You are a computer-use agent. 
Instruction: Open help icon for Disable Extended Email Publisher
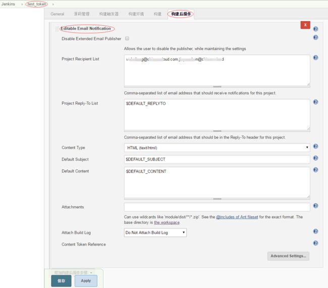[x=315, y=37]
